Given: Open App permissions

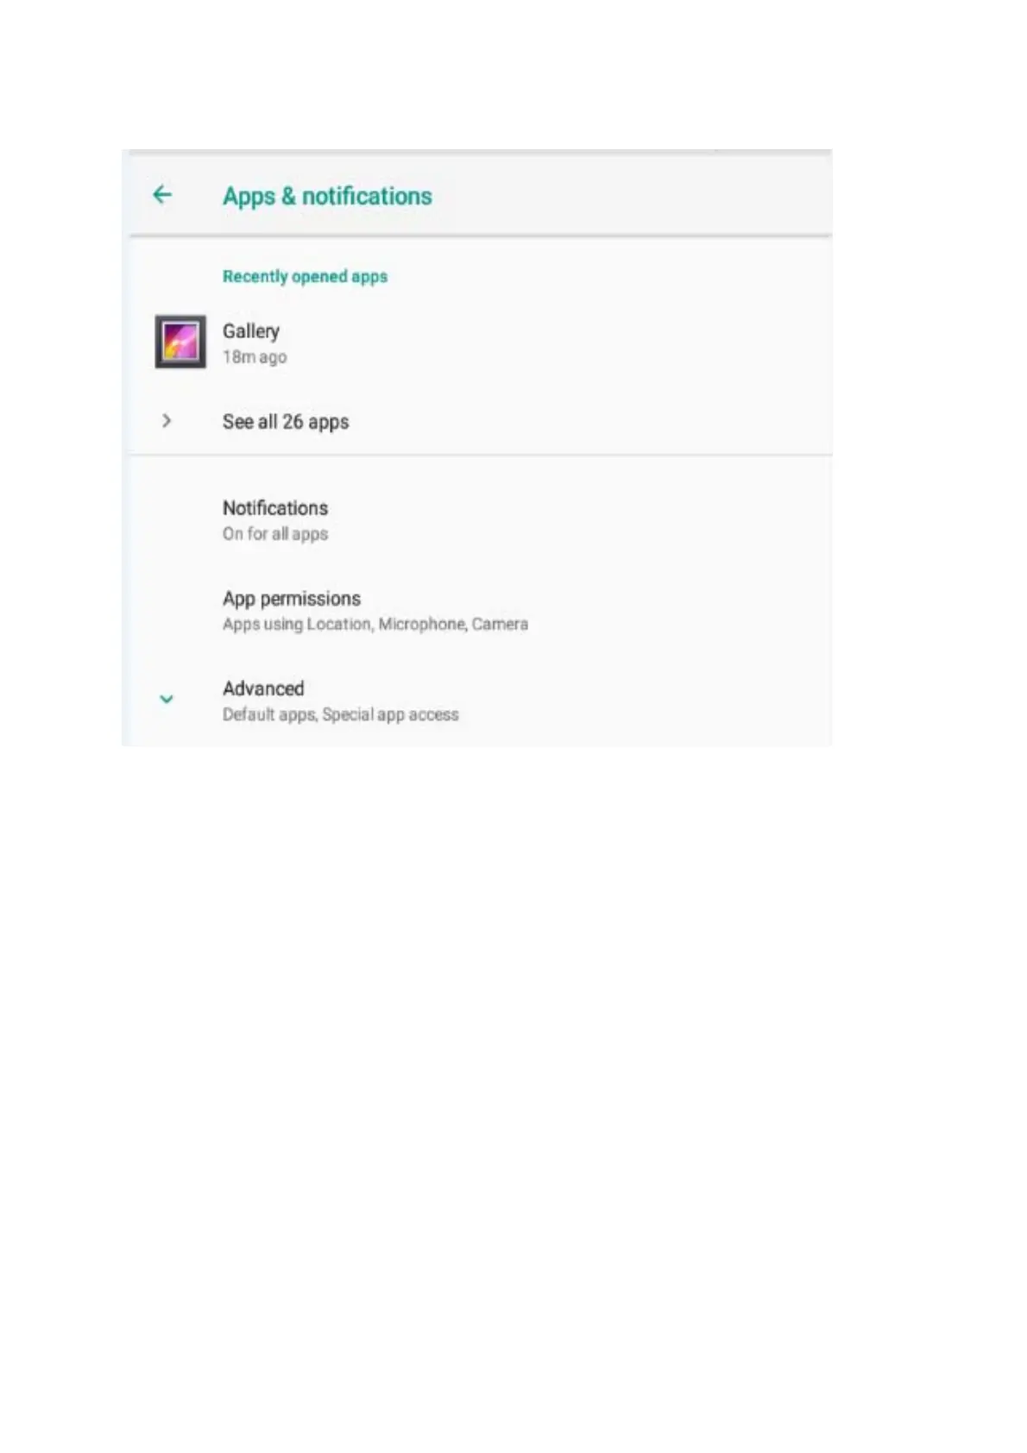Looking at the screenshot, I should coord(480,610).
